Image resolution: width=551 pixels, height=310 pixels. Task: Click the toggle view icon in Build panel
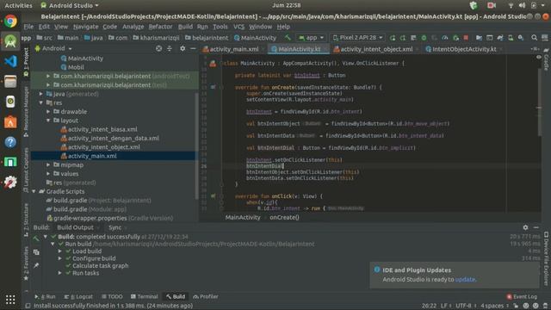pos(36,252)
